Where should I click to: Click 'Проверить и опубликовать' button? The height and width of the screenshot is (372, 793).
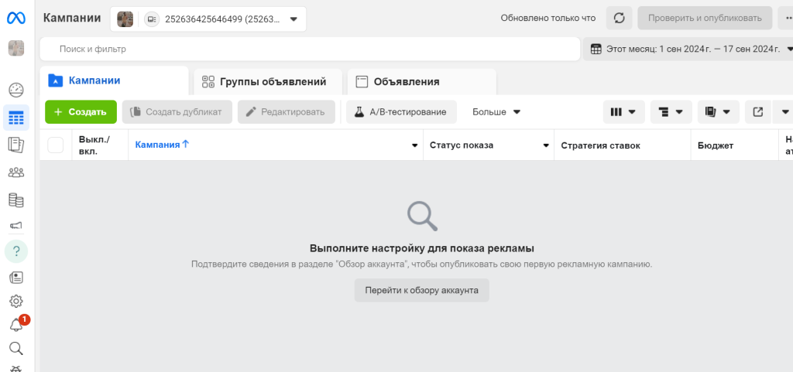pos(705,18)
